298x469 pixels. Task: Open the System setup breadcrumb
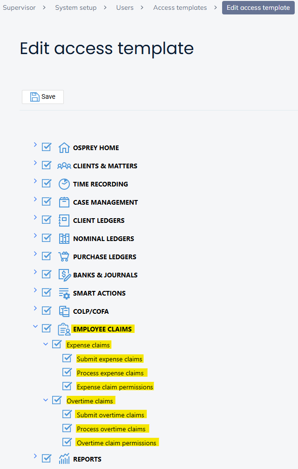pos(76,7)
